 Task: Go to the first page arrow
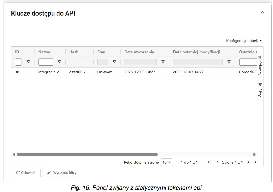coord(209,162)
